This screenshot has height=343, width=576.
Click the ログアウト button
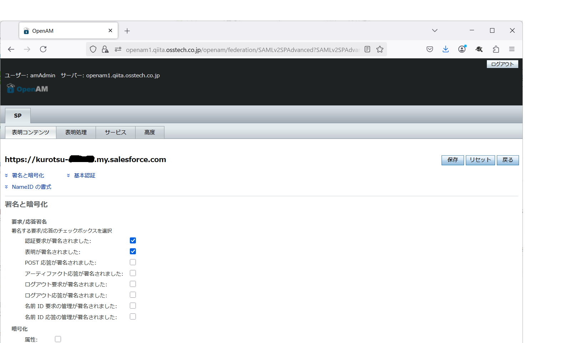(x=502, y=64)
